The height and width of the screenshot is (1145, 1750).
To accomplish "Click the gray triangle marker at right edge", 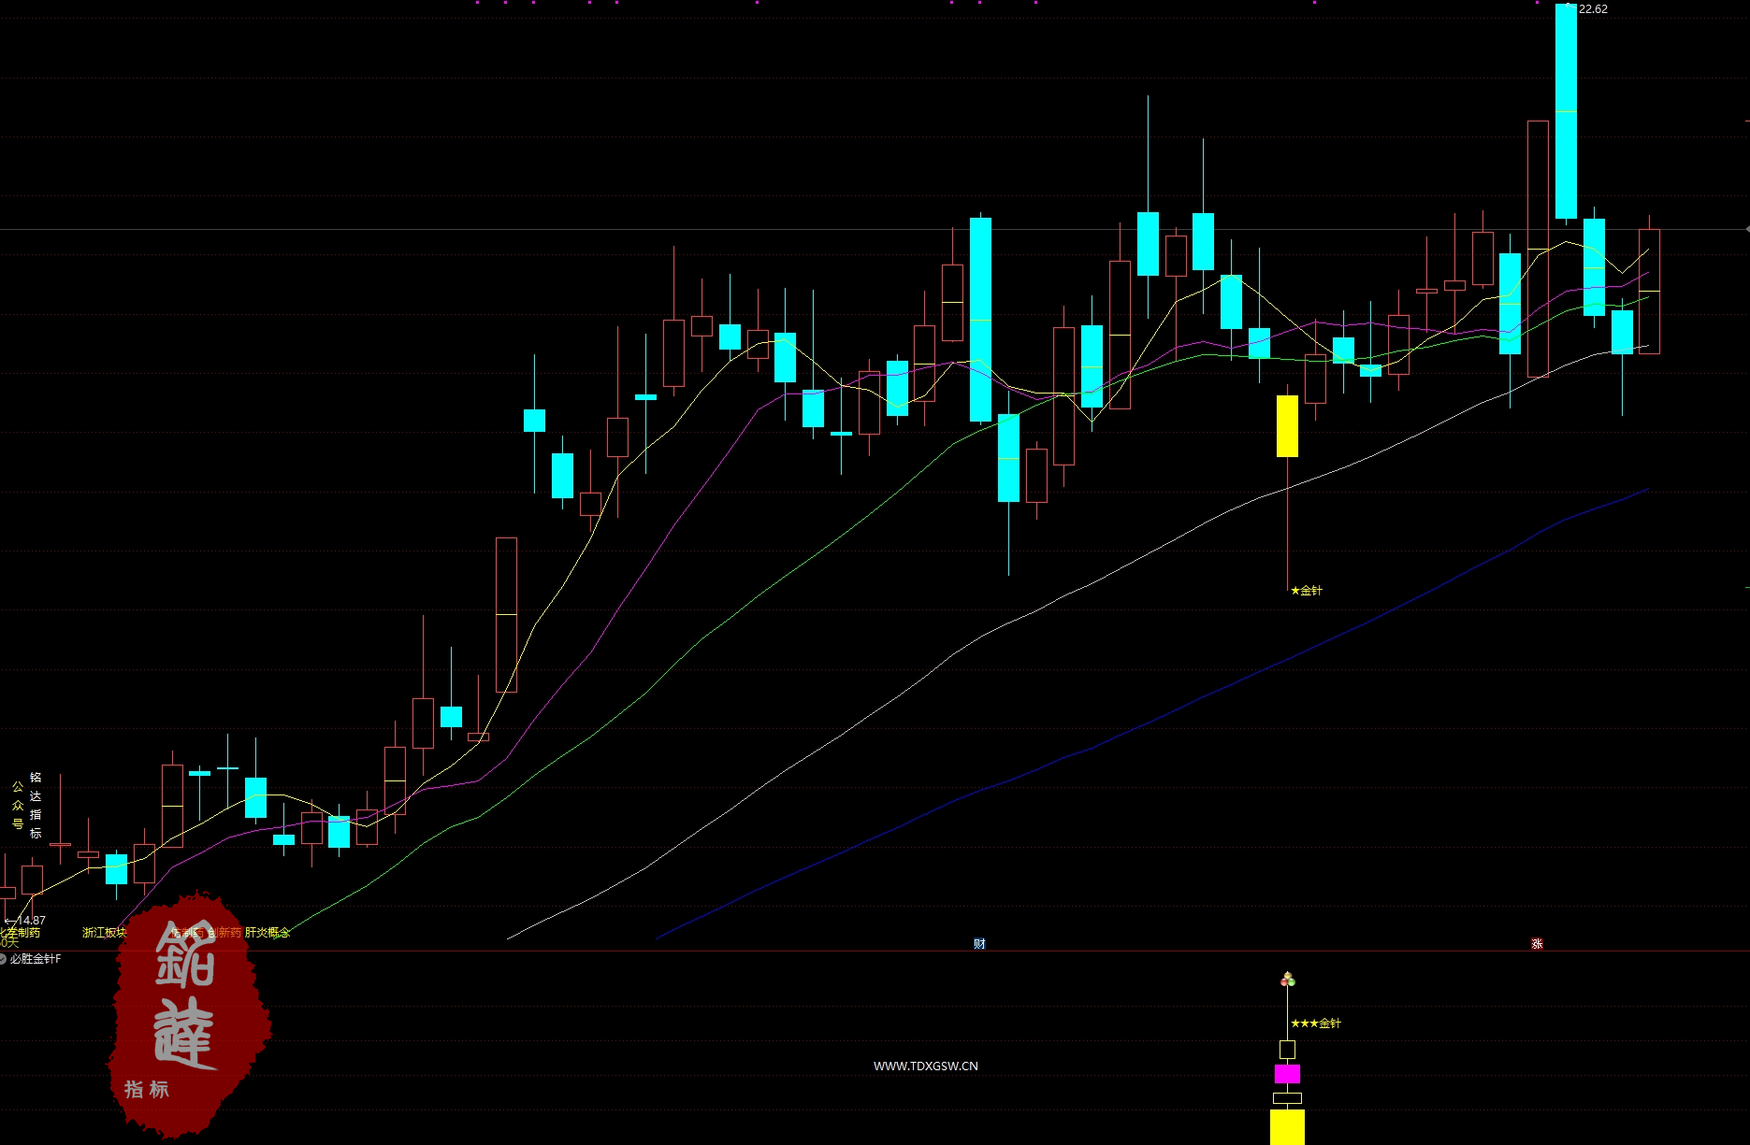I will click(1746, 229).
